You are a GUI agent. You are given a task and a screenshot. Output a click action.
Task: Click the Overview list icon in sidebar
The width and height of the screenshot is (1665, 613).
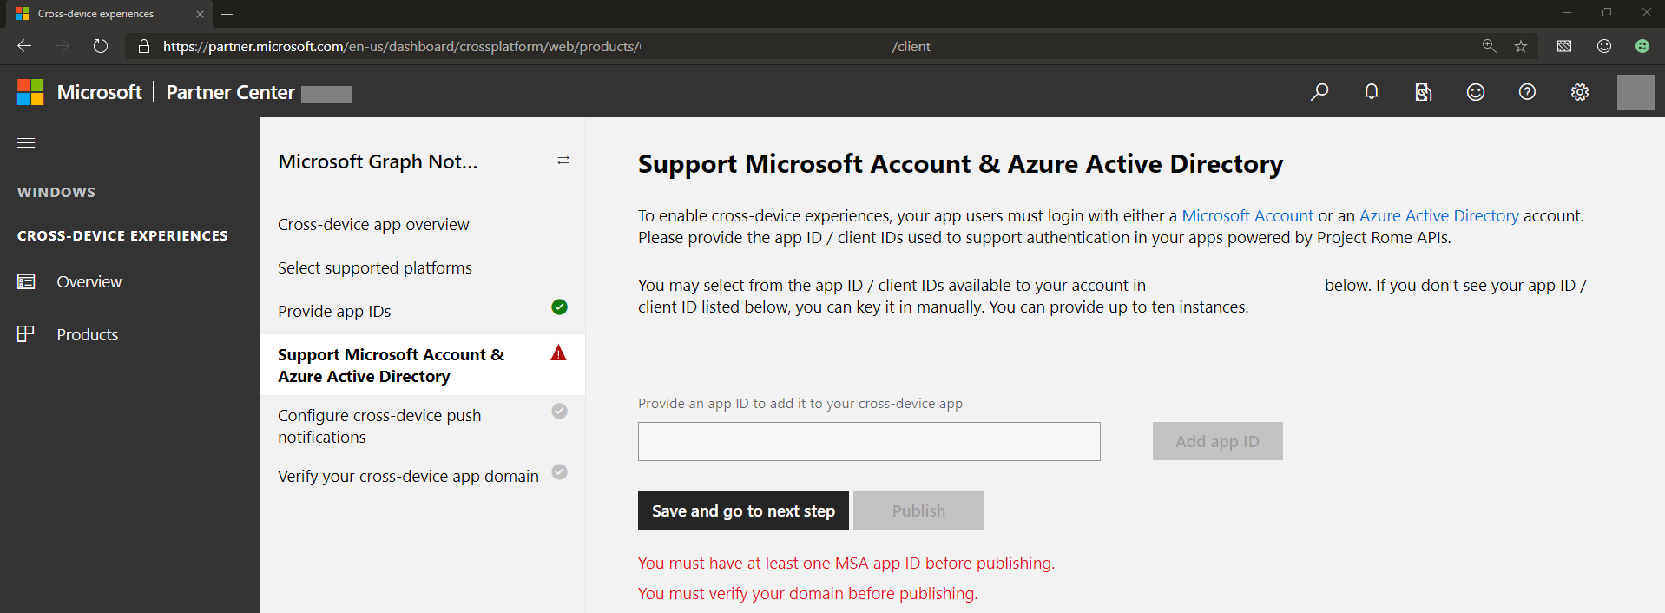[26, 281]
